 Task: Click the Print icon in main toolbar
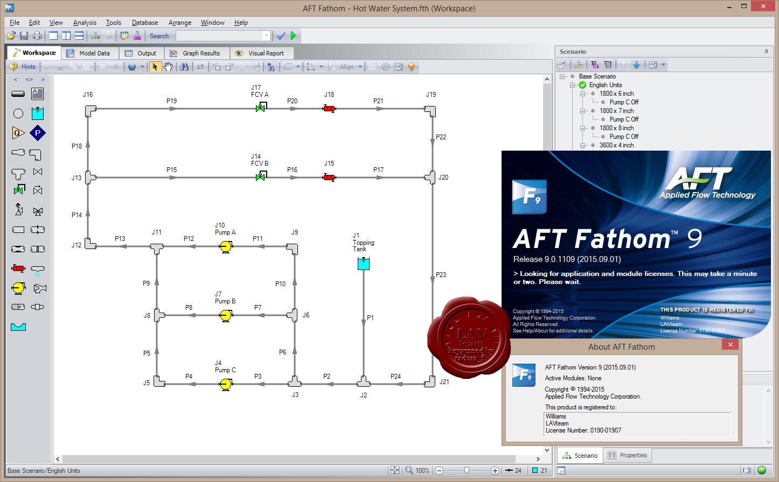[x=37, y=36]
